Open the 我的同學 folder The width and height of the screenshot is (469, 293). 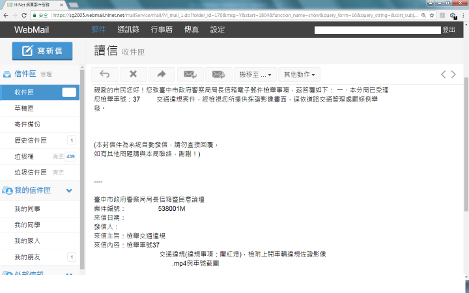(40, 225)
